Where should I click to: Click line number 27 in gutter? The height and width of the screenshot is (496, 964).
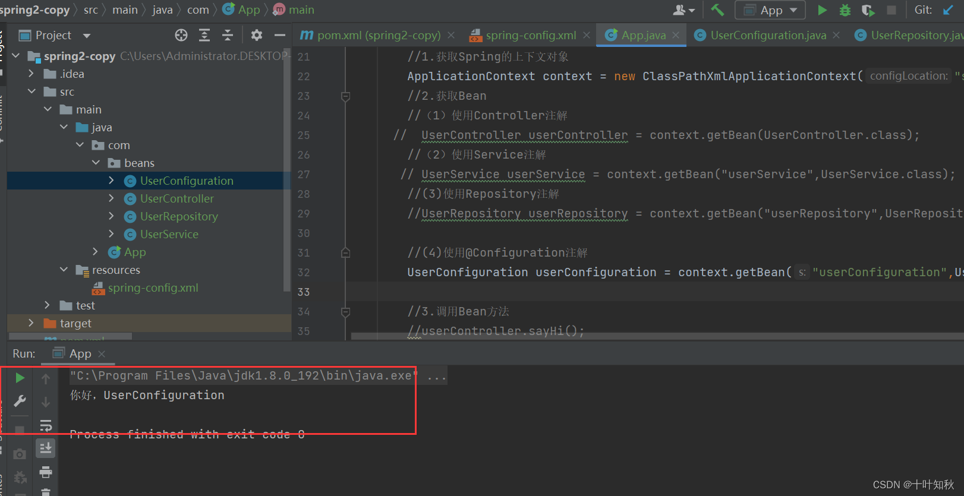pyautogui.click(x=304, y=174)
